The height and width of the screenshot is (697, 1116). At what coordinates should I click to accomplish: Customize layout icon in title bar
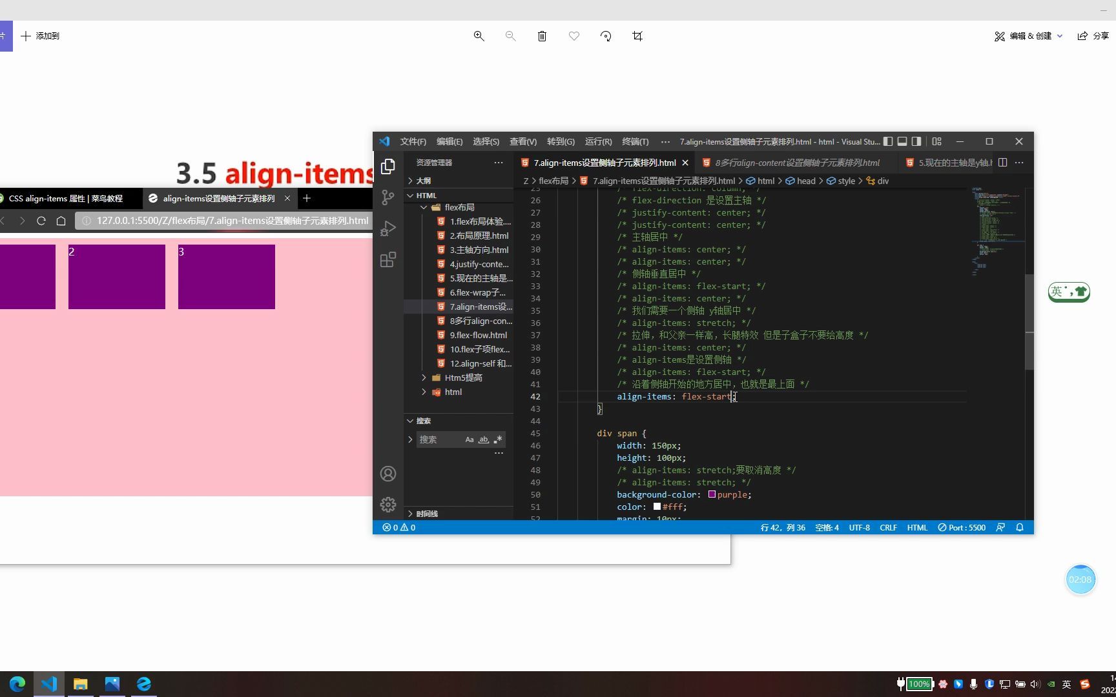click(x=936, y=141)
